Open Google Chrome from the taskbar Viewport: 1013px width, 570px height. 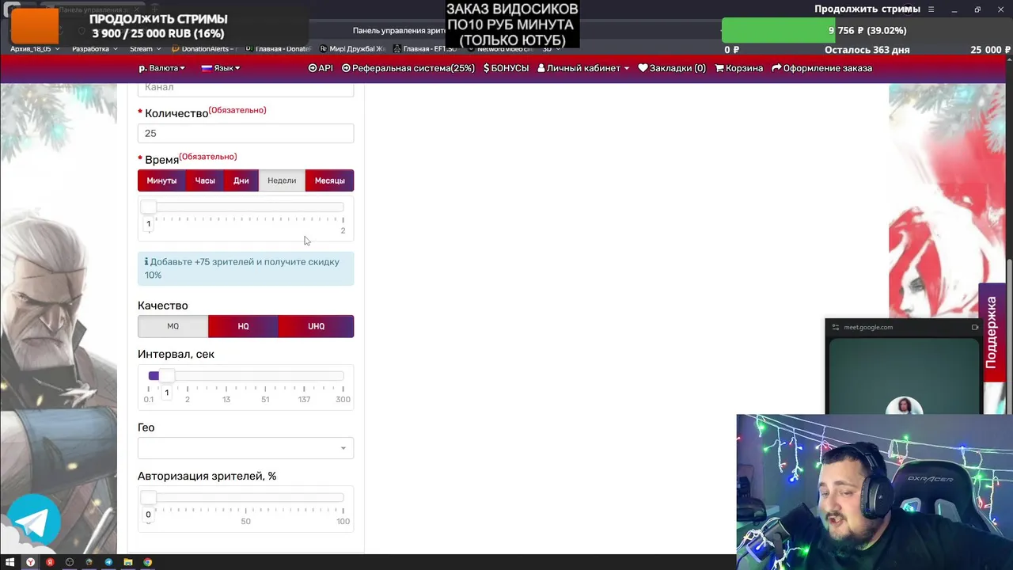[148, 562]
